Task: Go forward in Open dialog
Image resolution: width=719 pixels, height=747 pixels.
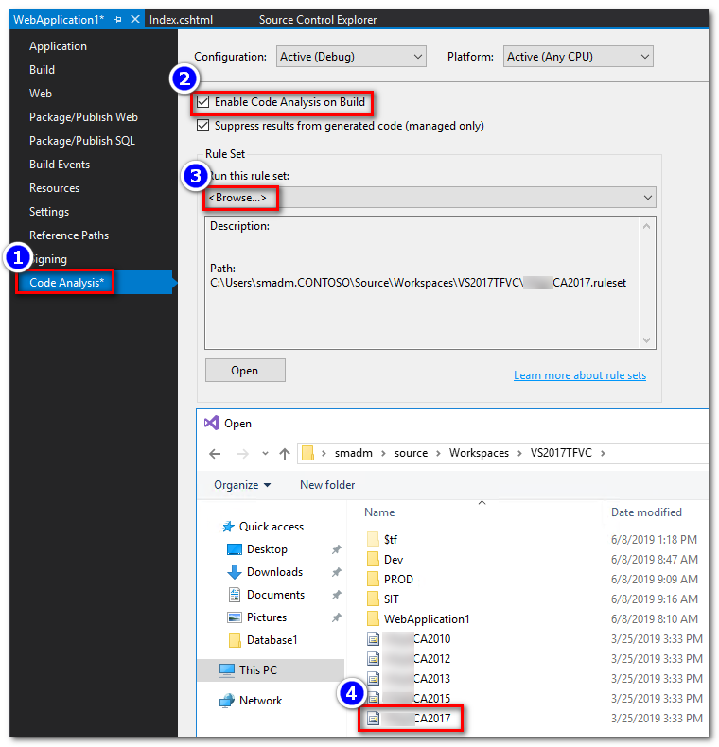Action: point(243,454)
